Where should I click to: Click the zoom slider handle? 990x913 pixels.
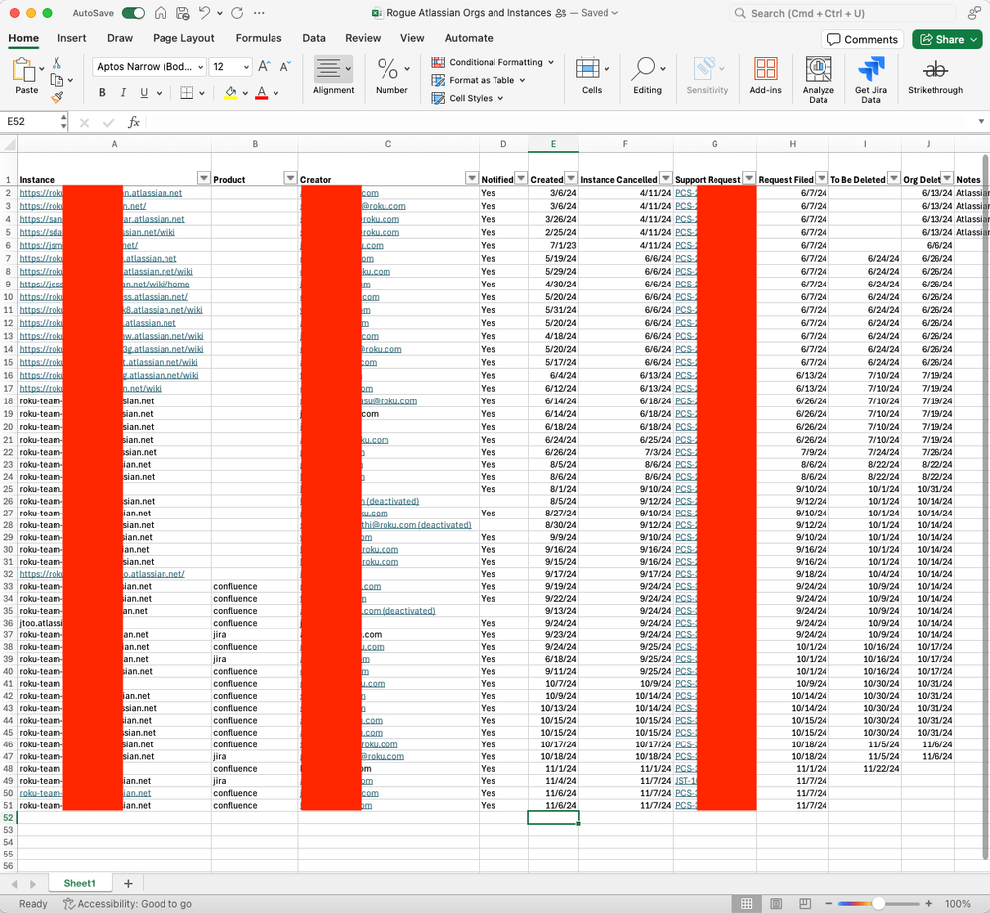pos(878,903)
